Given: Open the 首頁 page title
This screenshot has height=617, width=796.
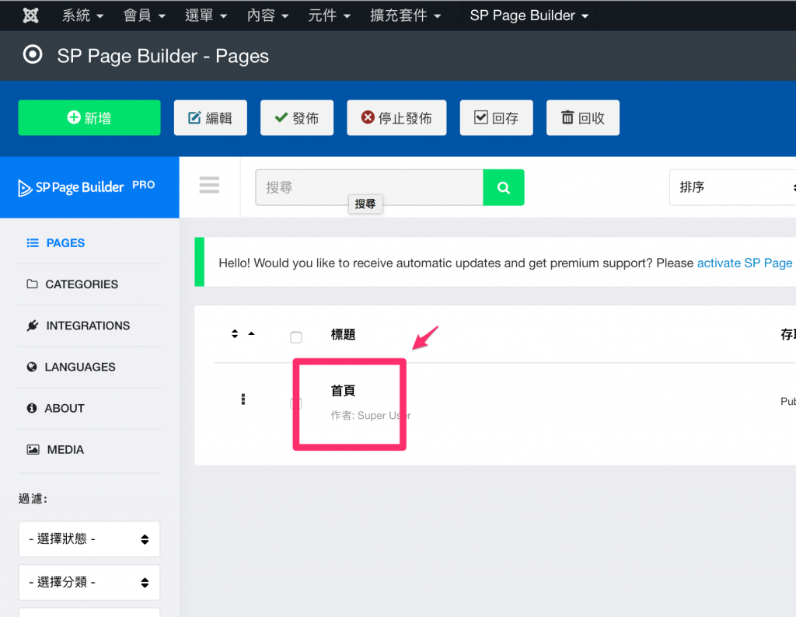Looking at the screenshot, I should tap(343, 391).
